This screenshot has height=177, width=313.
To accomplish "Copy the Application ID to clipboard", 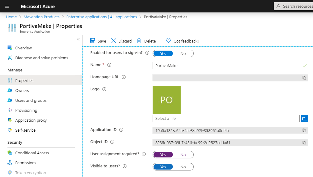I will point(304,130).
